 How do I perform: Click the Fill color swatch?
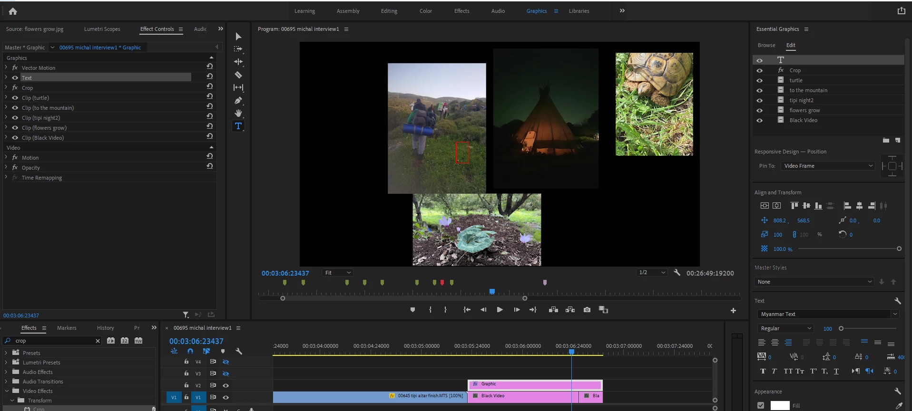780,405
